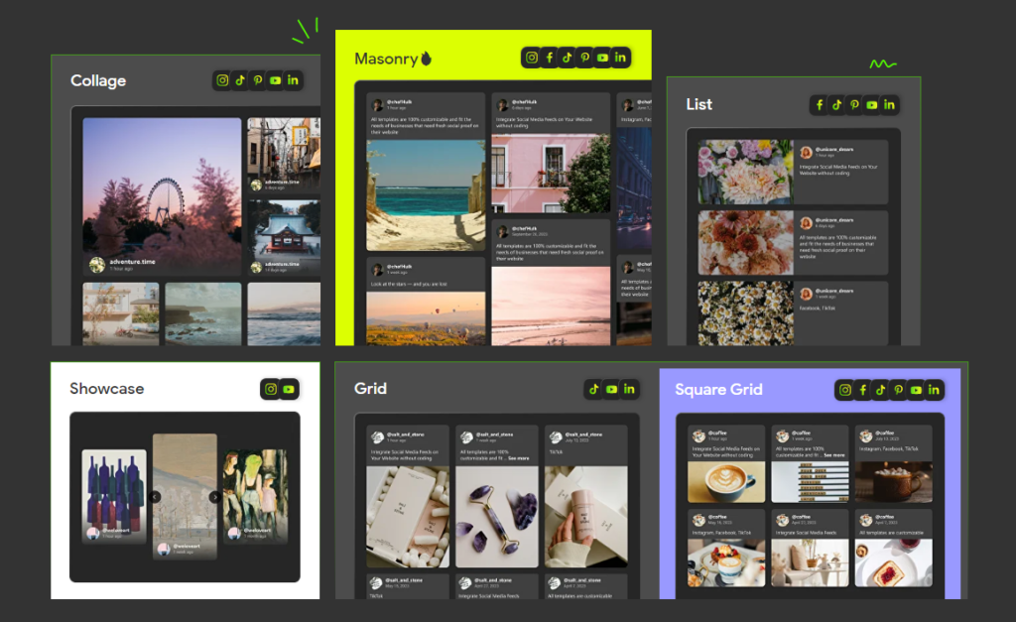Select the Pinterest icon in Masonry header

[x=585, y=58]
